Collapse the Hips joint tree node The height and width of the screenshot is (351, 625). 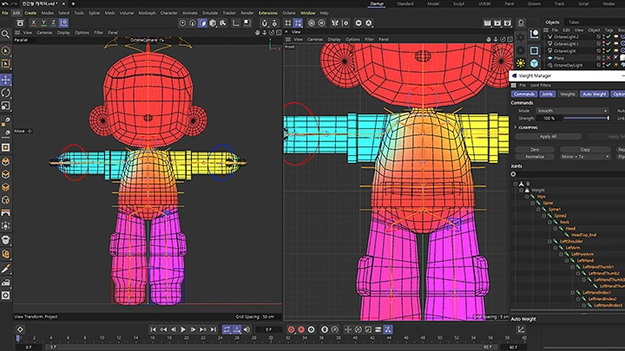[527, 197]
